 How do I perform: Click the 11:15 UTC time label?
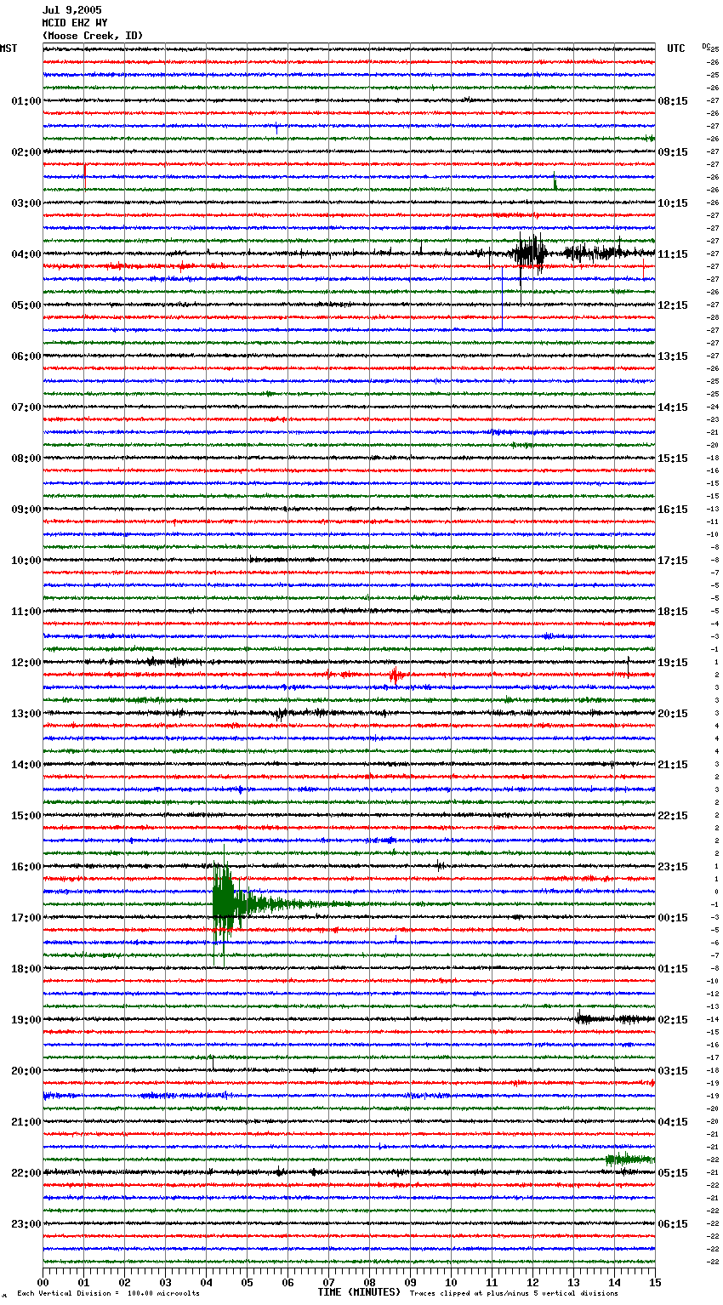tap(673, 254)
